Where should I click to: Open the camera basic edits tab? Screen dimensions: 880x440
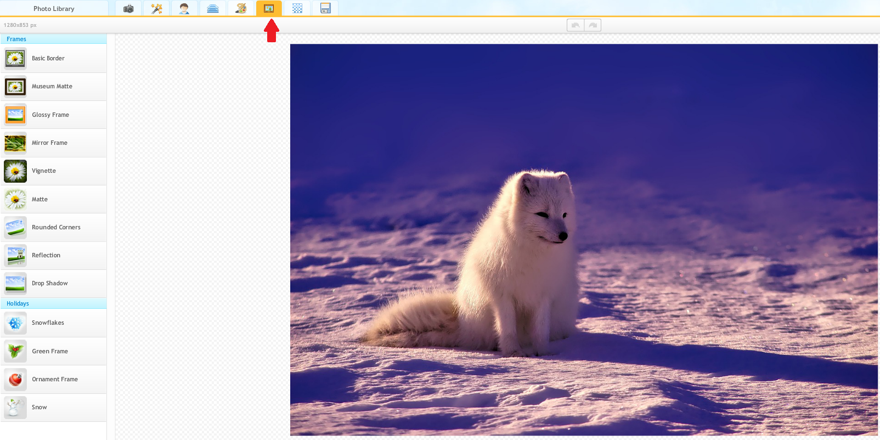click(128, 9)
